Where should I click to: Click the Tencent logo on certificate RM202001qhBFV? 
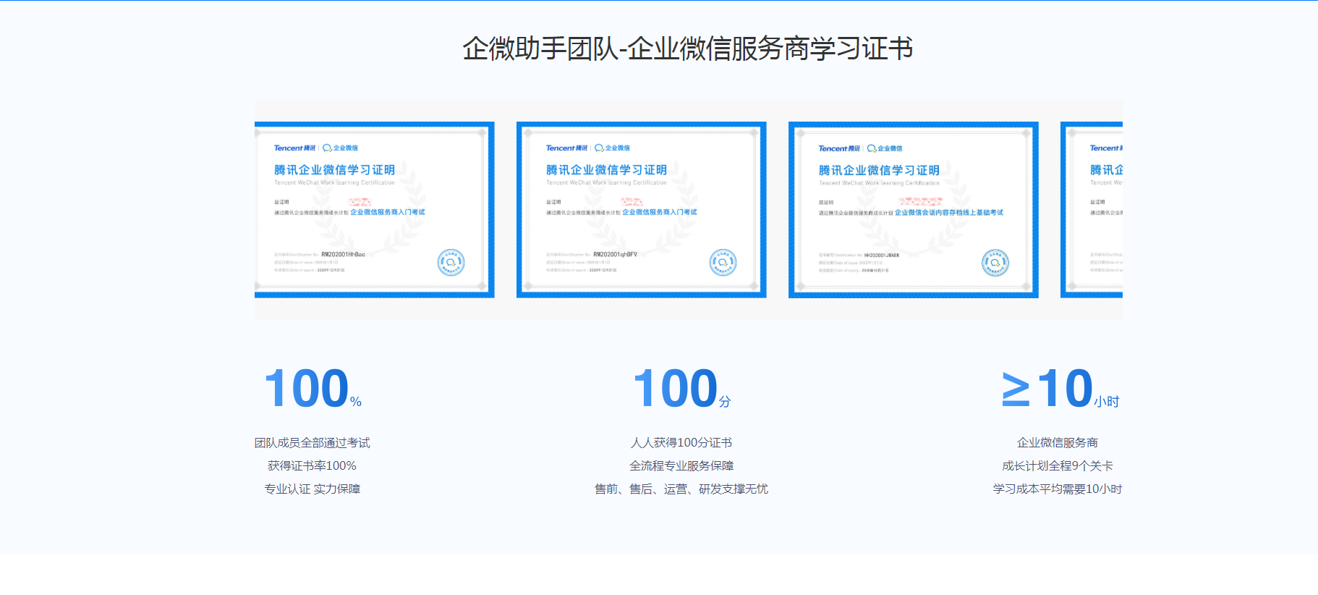point(566,148)
